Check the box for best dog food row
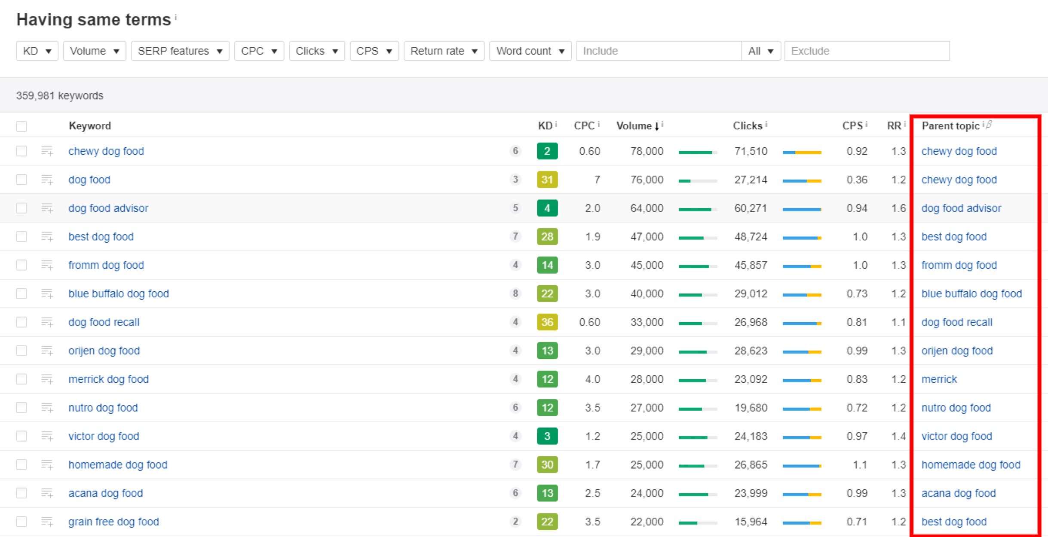The image size is (1048, 537). (x=21, y=237)
